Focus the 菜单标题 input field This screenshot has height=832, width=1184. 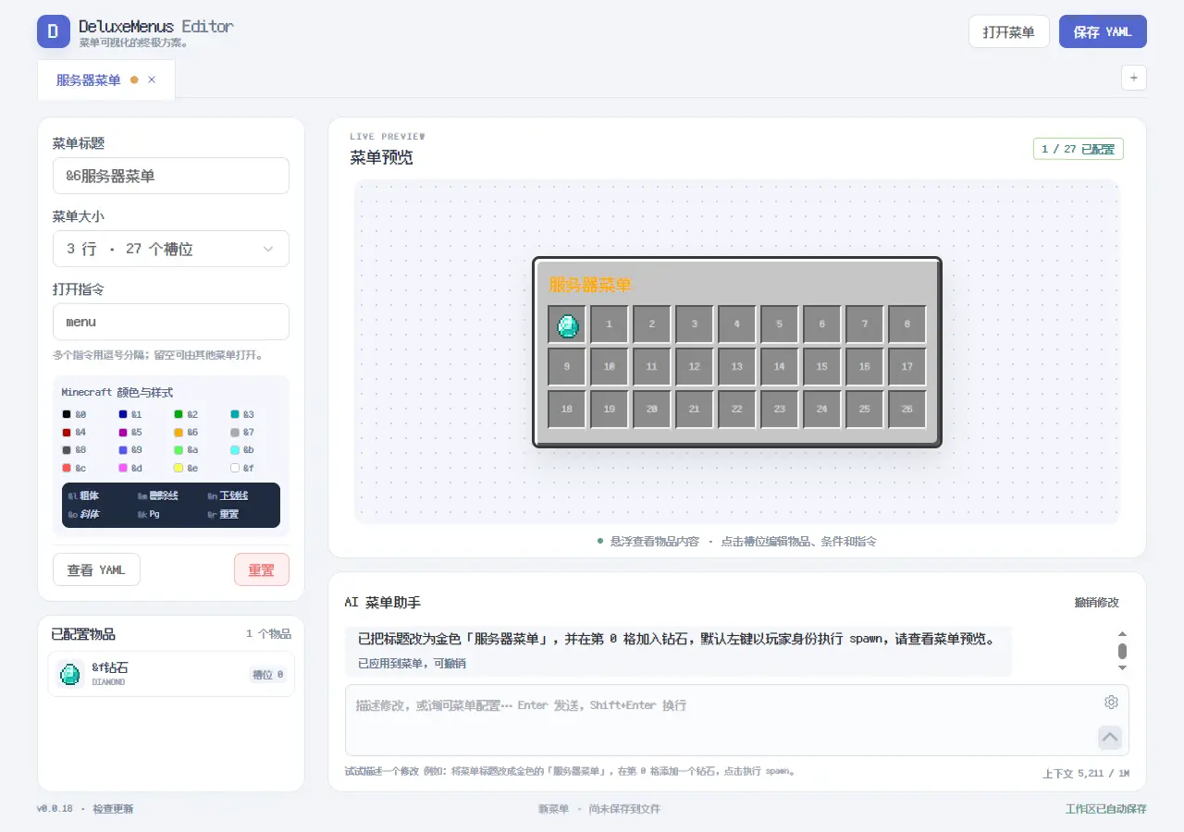coord(171,176)
